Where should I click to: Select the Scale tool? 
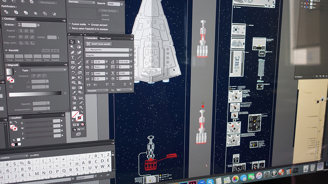tap(80, 73)
